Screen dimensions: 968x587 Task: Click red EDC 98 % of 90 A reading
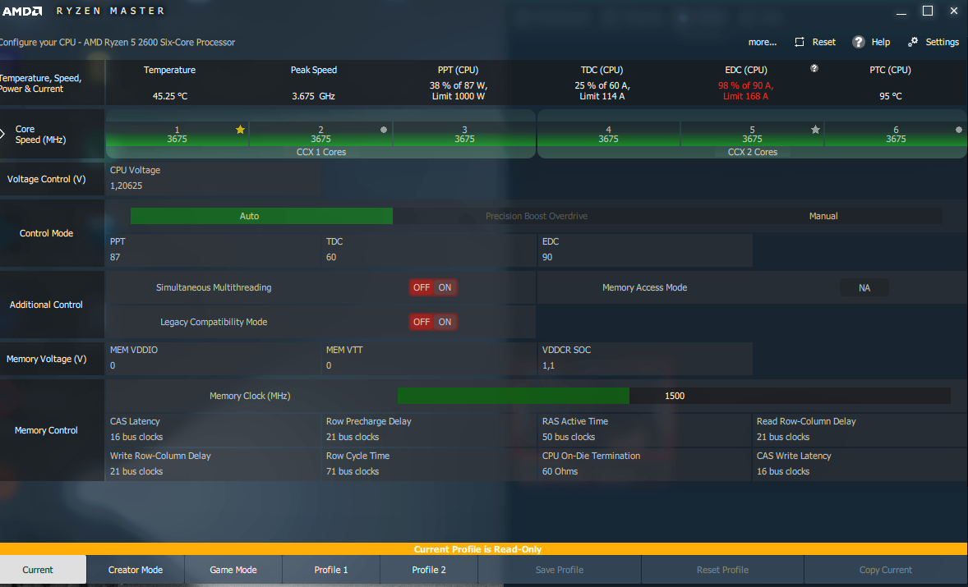[x=746, y=85]
